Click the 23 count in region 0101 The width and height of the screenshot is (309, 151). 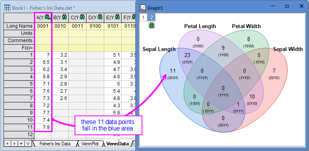[x=187, y=55]
